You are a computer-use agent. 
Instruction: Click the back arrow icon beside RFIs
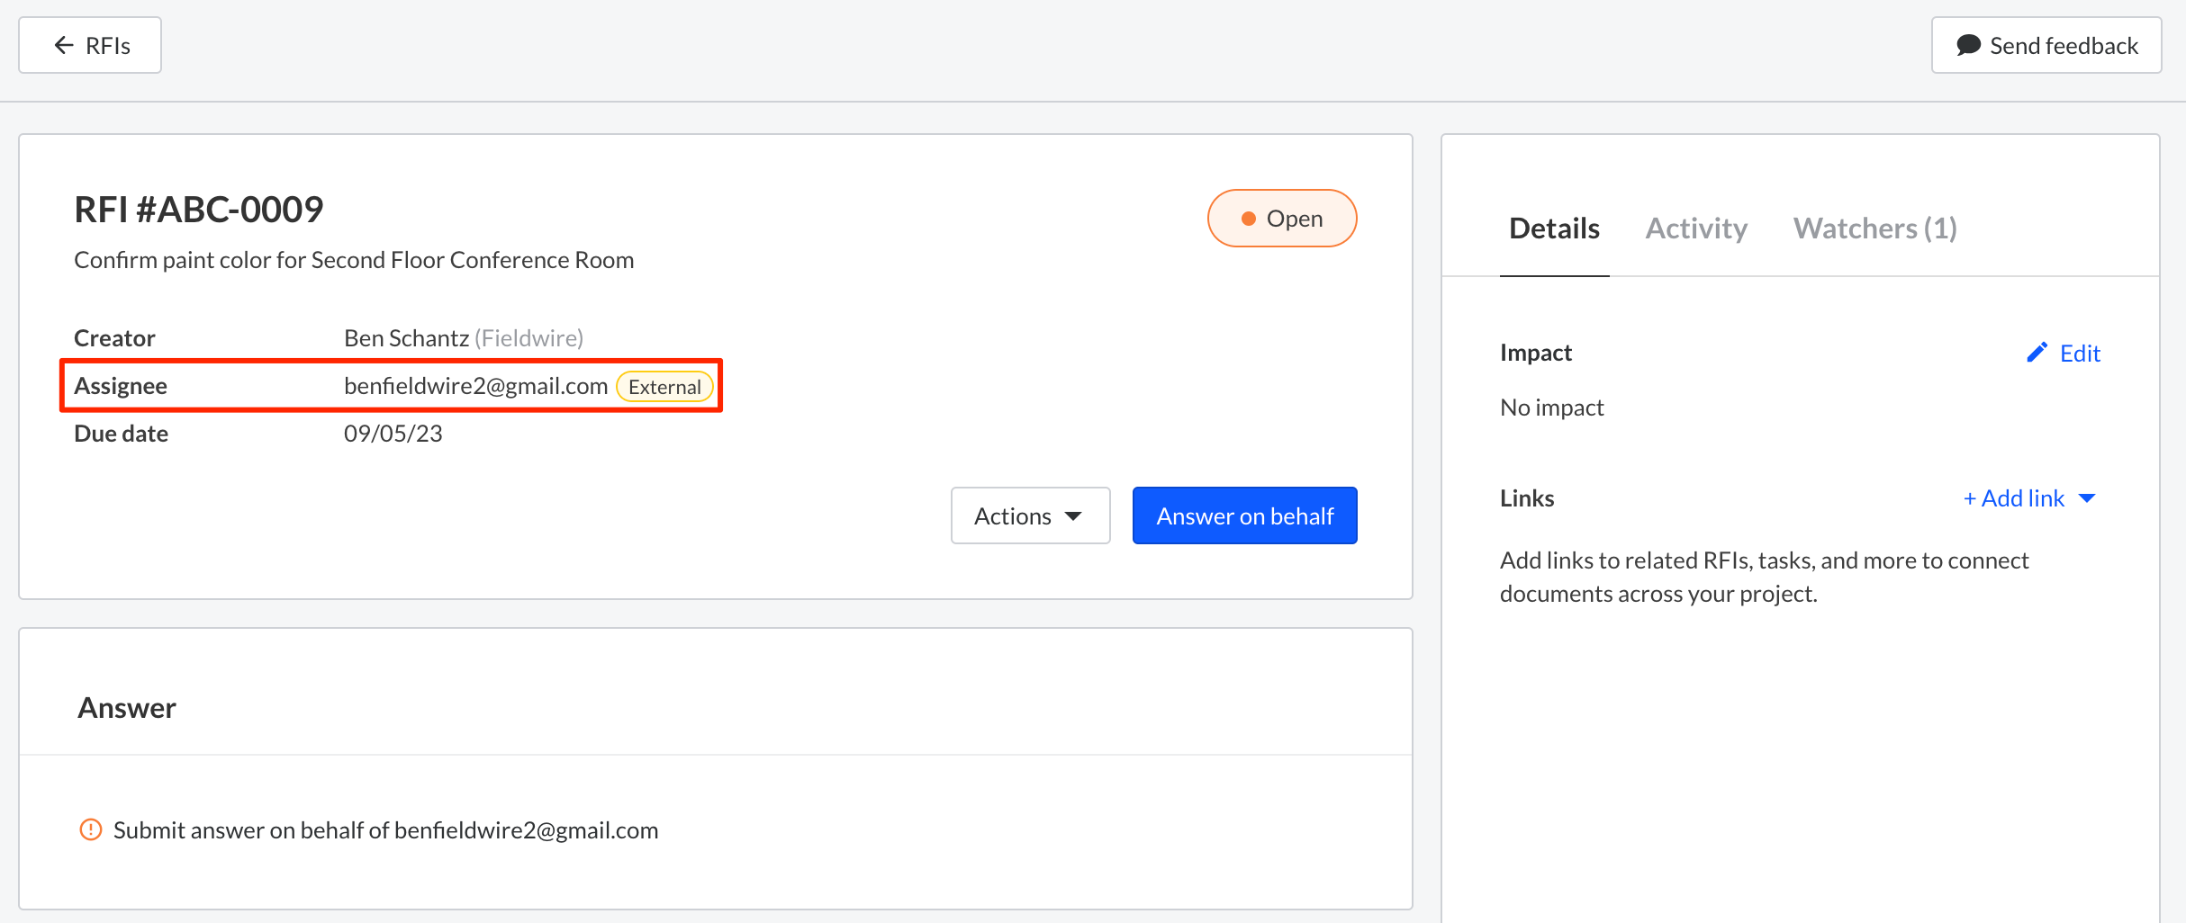tap(63, 45)
